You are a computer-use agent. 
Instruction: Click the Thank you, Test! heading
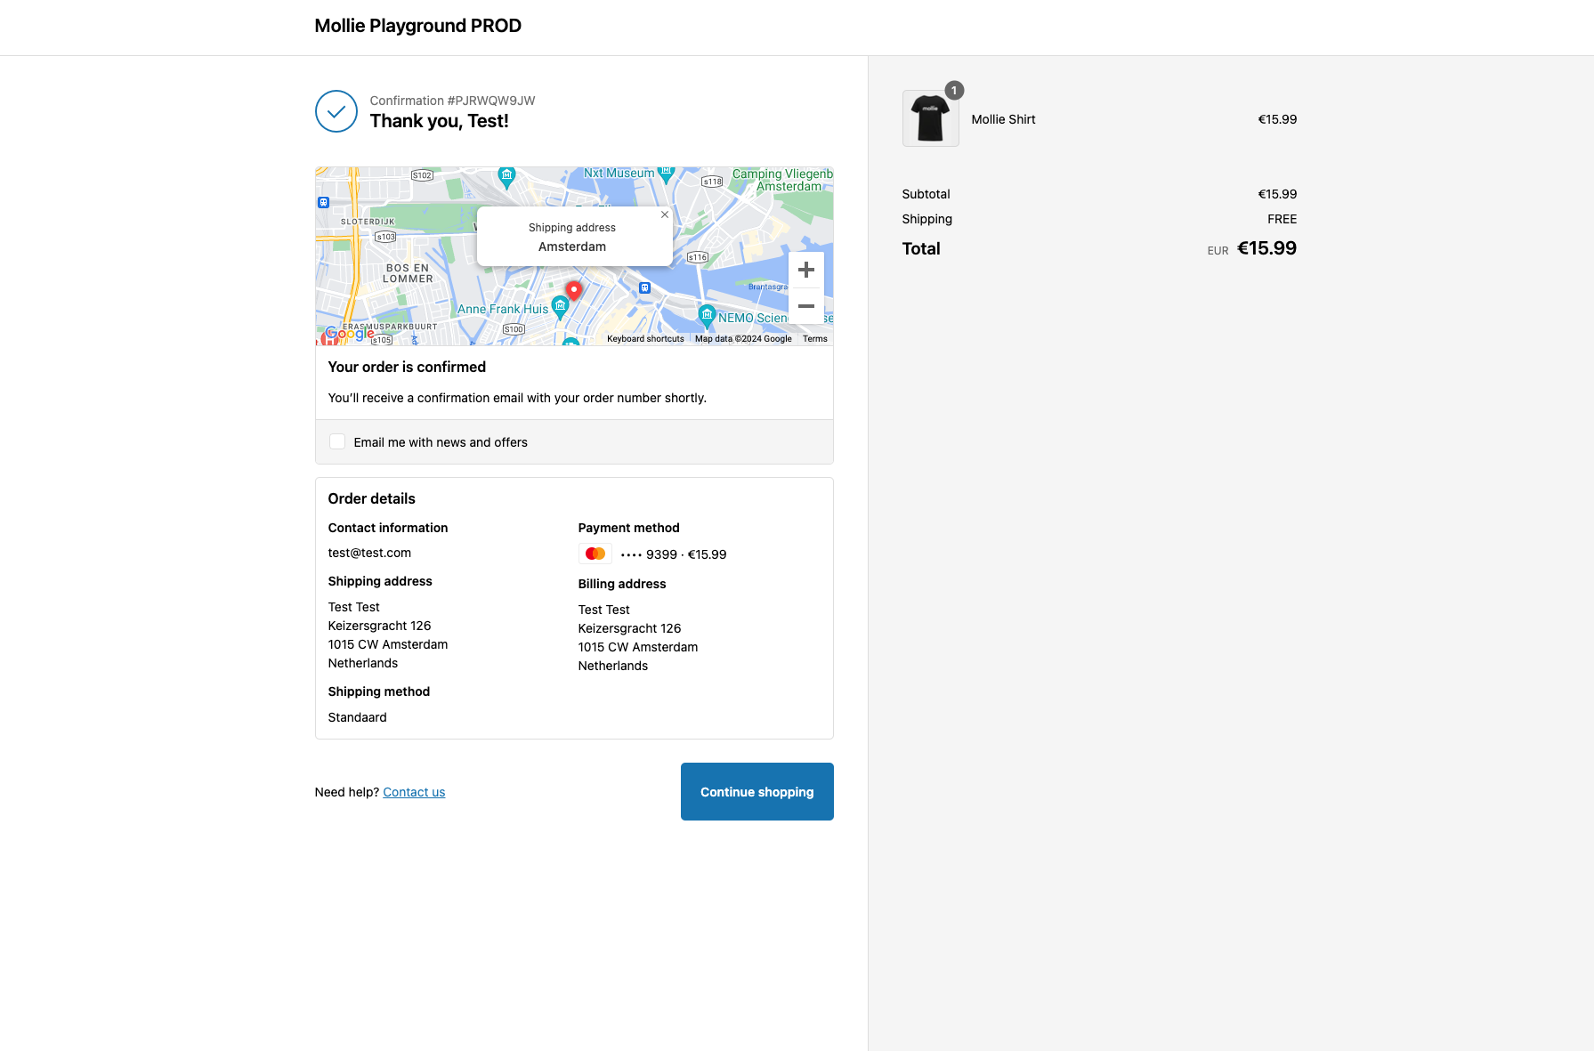[x=439, y=121]
